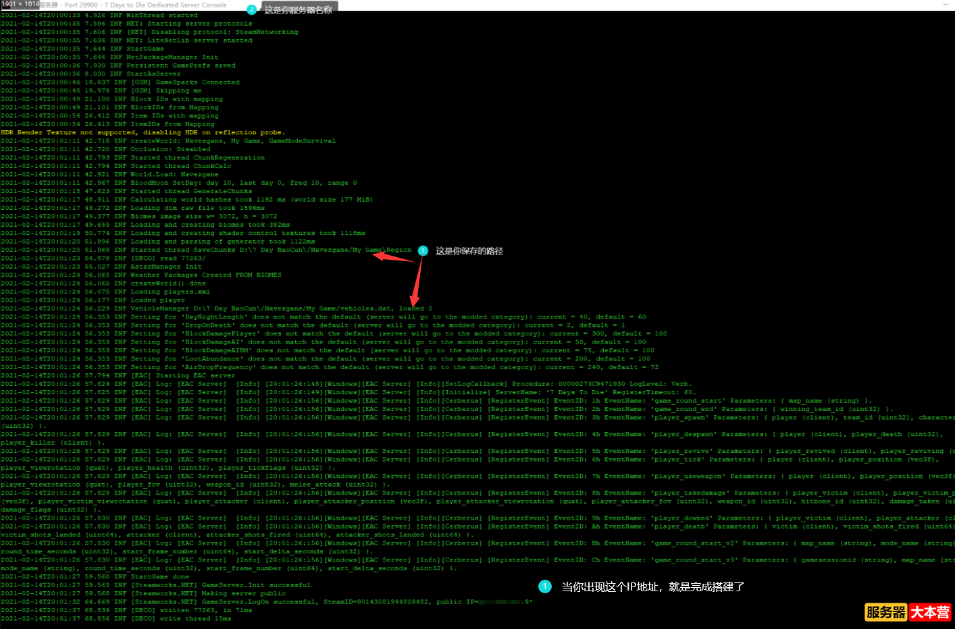Screen dimensions: 955x629
Task: Minimize the server console window
Action: pyautogui.click(x=946, y=5)
